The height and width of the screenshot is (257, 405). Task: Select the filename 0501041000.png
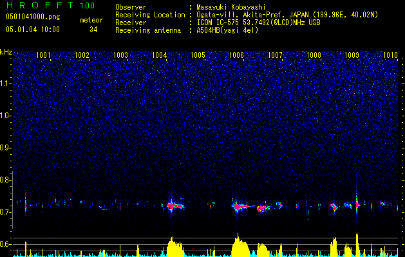pyautogui.click(x=33, y=17)
